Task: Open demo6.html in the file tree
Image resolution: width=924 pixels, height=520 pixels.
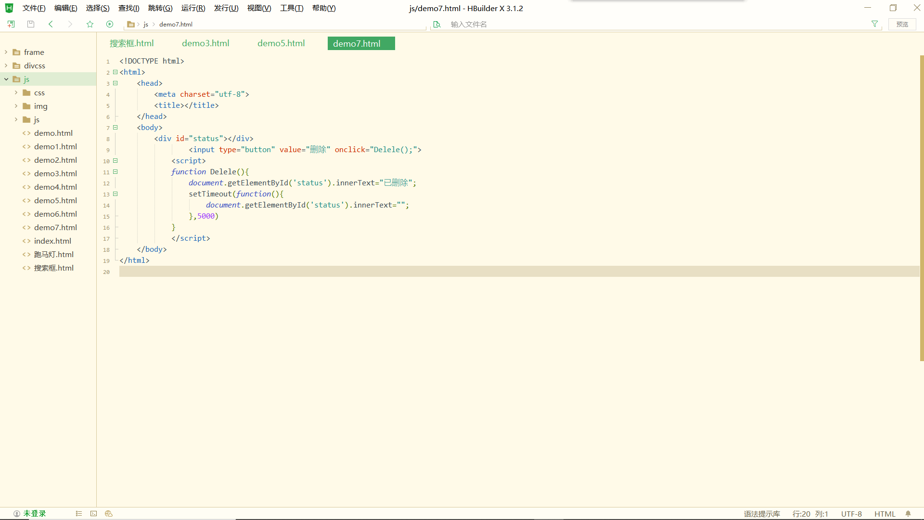Action: tap(55, 214)
